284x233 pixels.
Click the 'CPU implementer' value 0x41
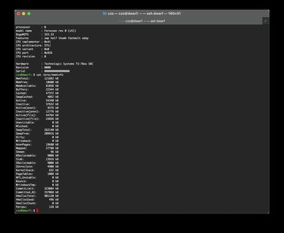pyautogui.click(x=47, y=42)
